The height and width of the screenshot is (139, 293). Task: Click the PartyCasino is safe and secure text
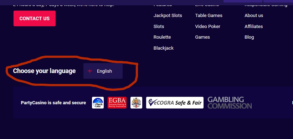53,102
